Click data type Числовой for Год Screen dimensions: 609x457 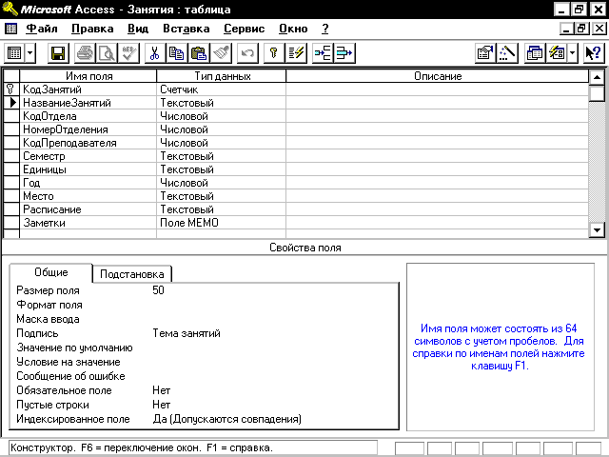(x=221, y=183)
